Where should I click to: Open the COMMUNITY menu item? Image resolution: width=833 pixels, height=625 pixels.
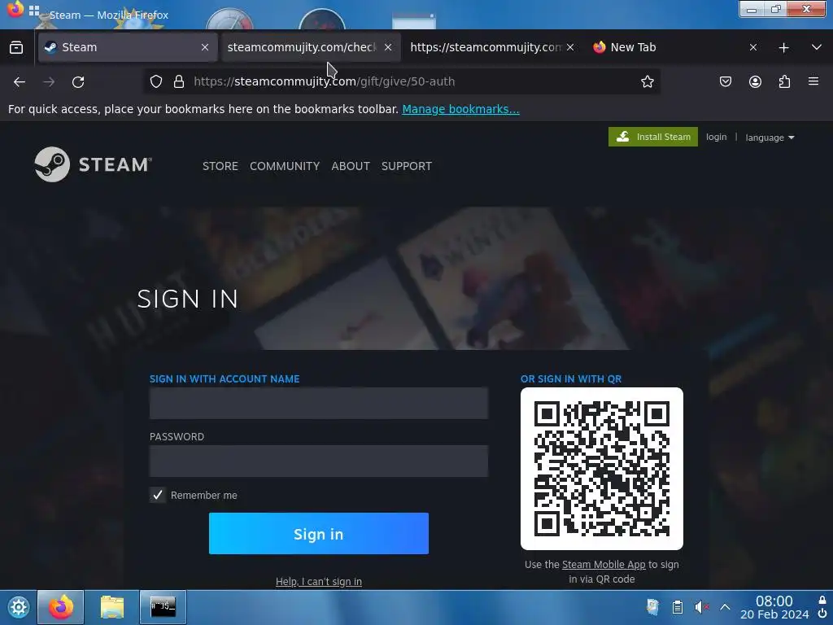(x=285, y=166)
